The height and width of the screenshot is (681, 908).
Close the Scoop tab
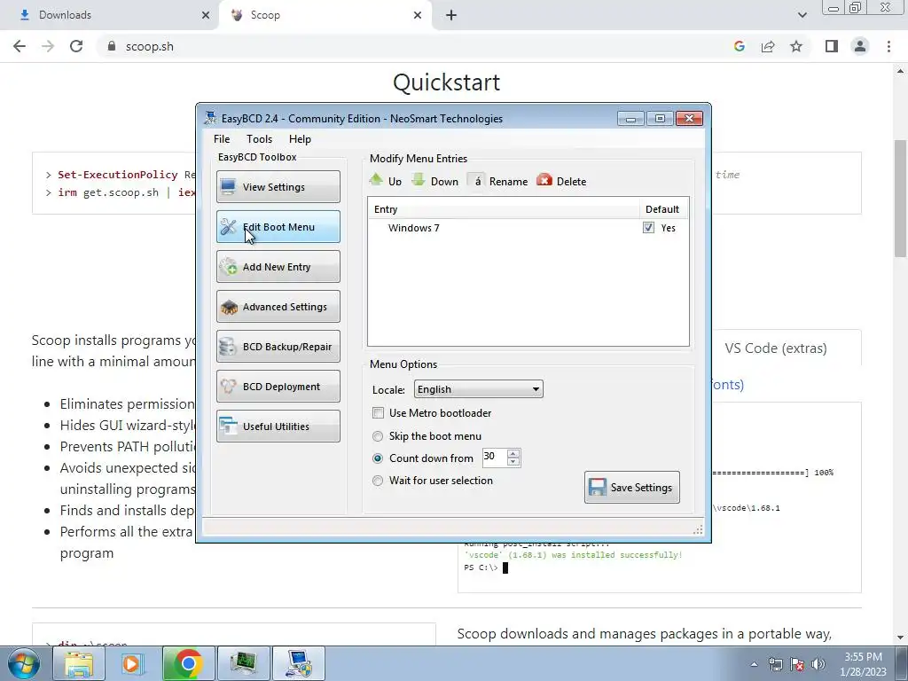(x=418, y=15)
